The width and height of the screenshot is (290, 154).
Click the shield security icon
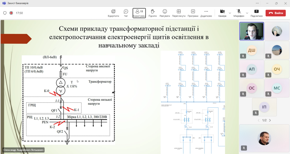click(x=5, y=13)
